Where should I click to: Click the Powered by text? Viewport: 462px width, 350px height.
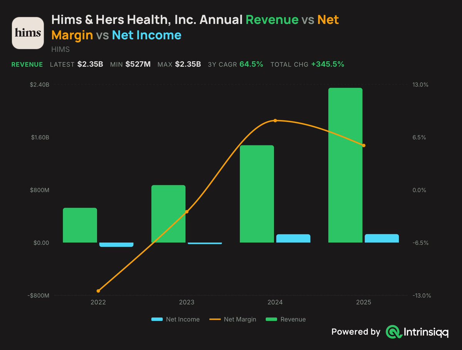click(356, 332)
